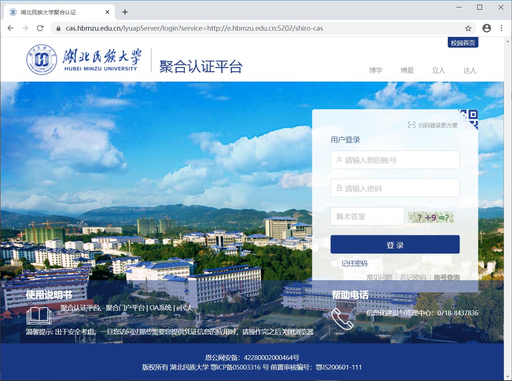Click the browser back arrow
This screenshot has width=512, height=381.
click(10, 28)
